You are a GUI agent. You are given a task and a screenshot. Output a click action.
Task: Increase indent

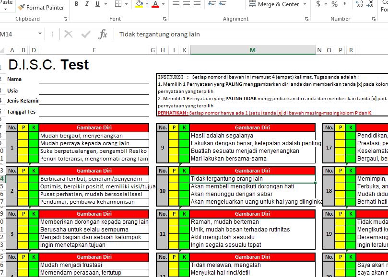[223, 4]
